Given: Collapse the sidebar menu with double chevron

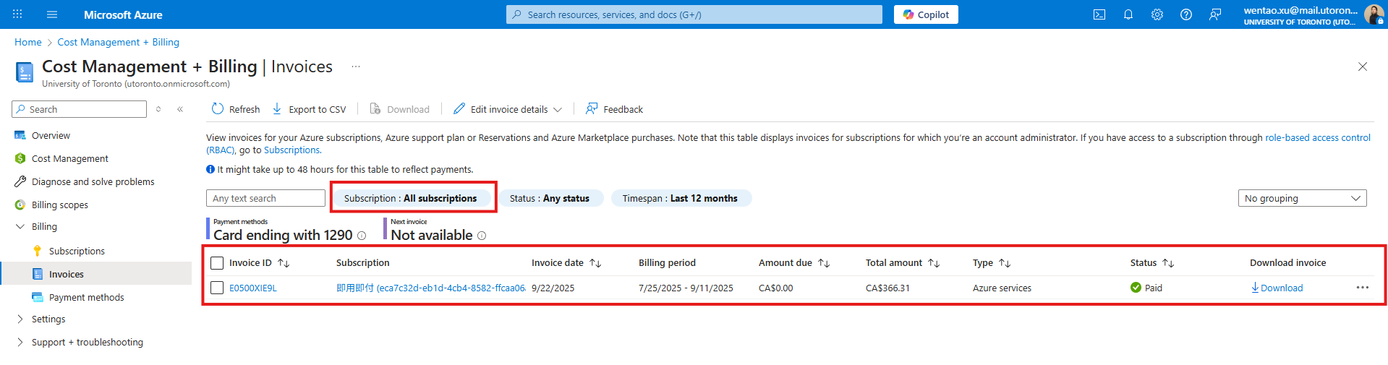Looking at the screenshot, I should coord(180,109).
